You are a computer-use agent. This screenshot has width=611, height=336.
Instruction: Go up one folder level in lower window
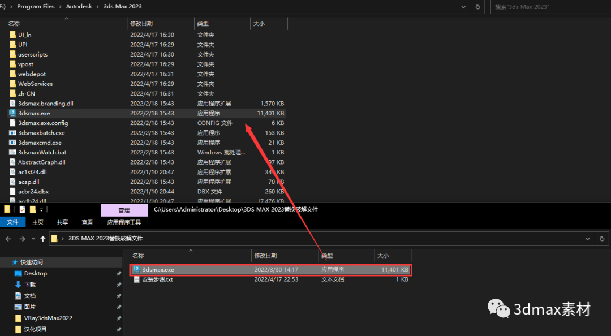pyautogui.click(x=42, y=239)
